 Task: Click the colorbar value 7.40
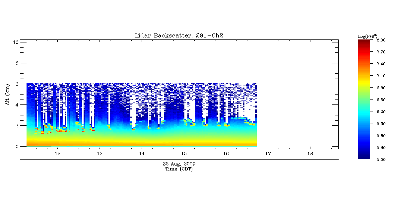381,64
